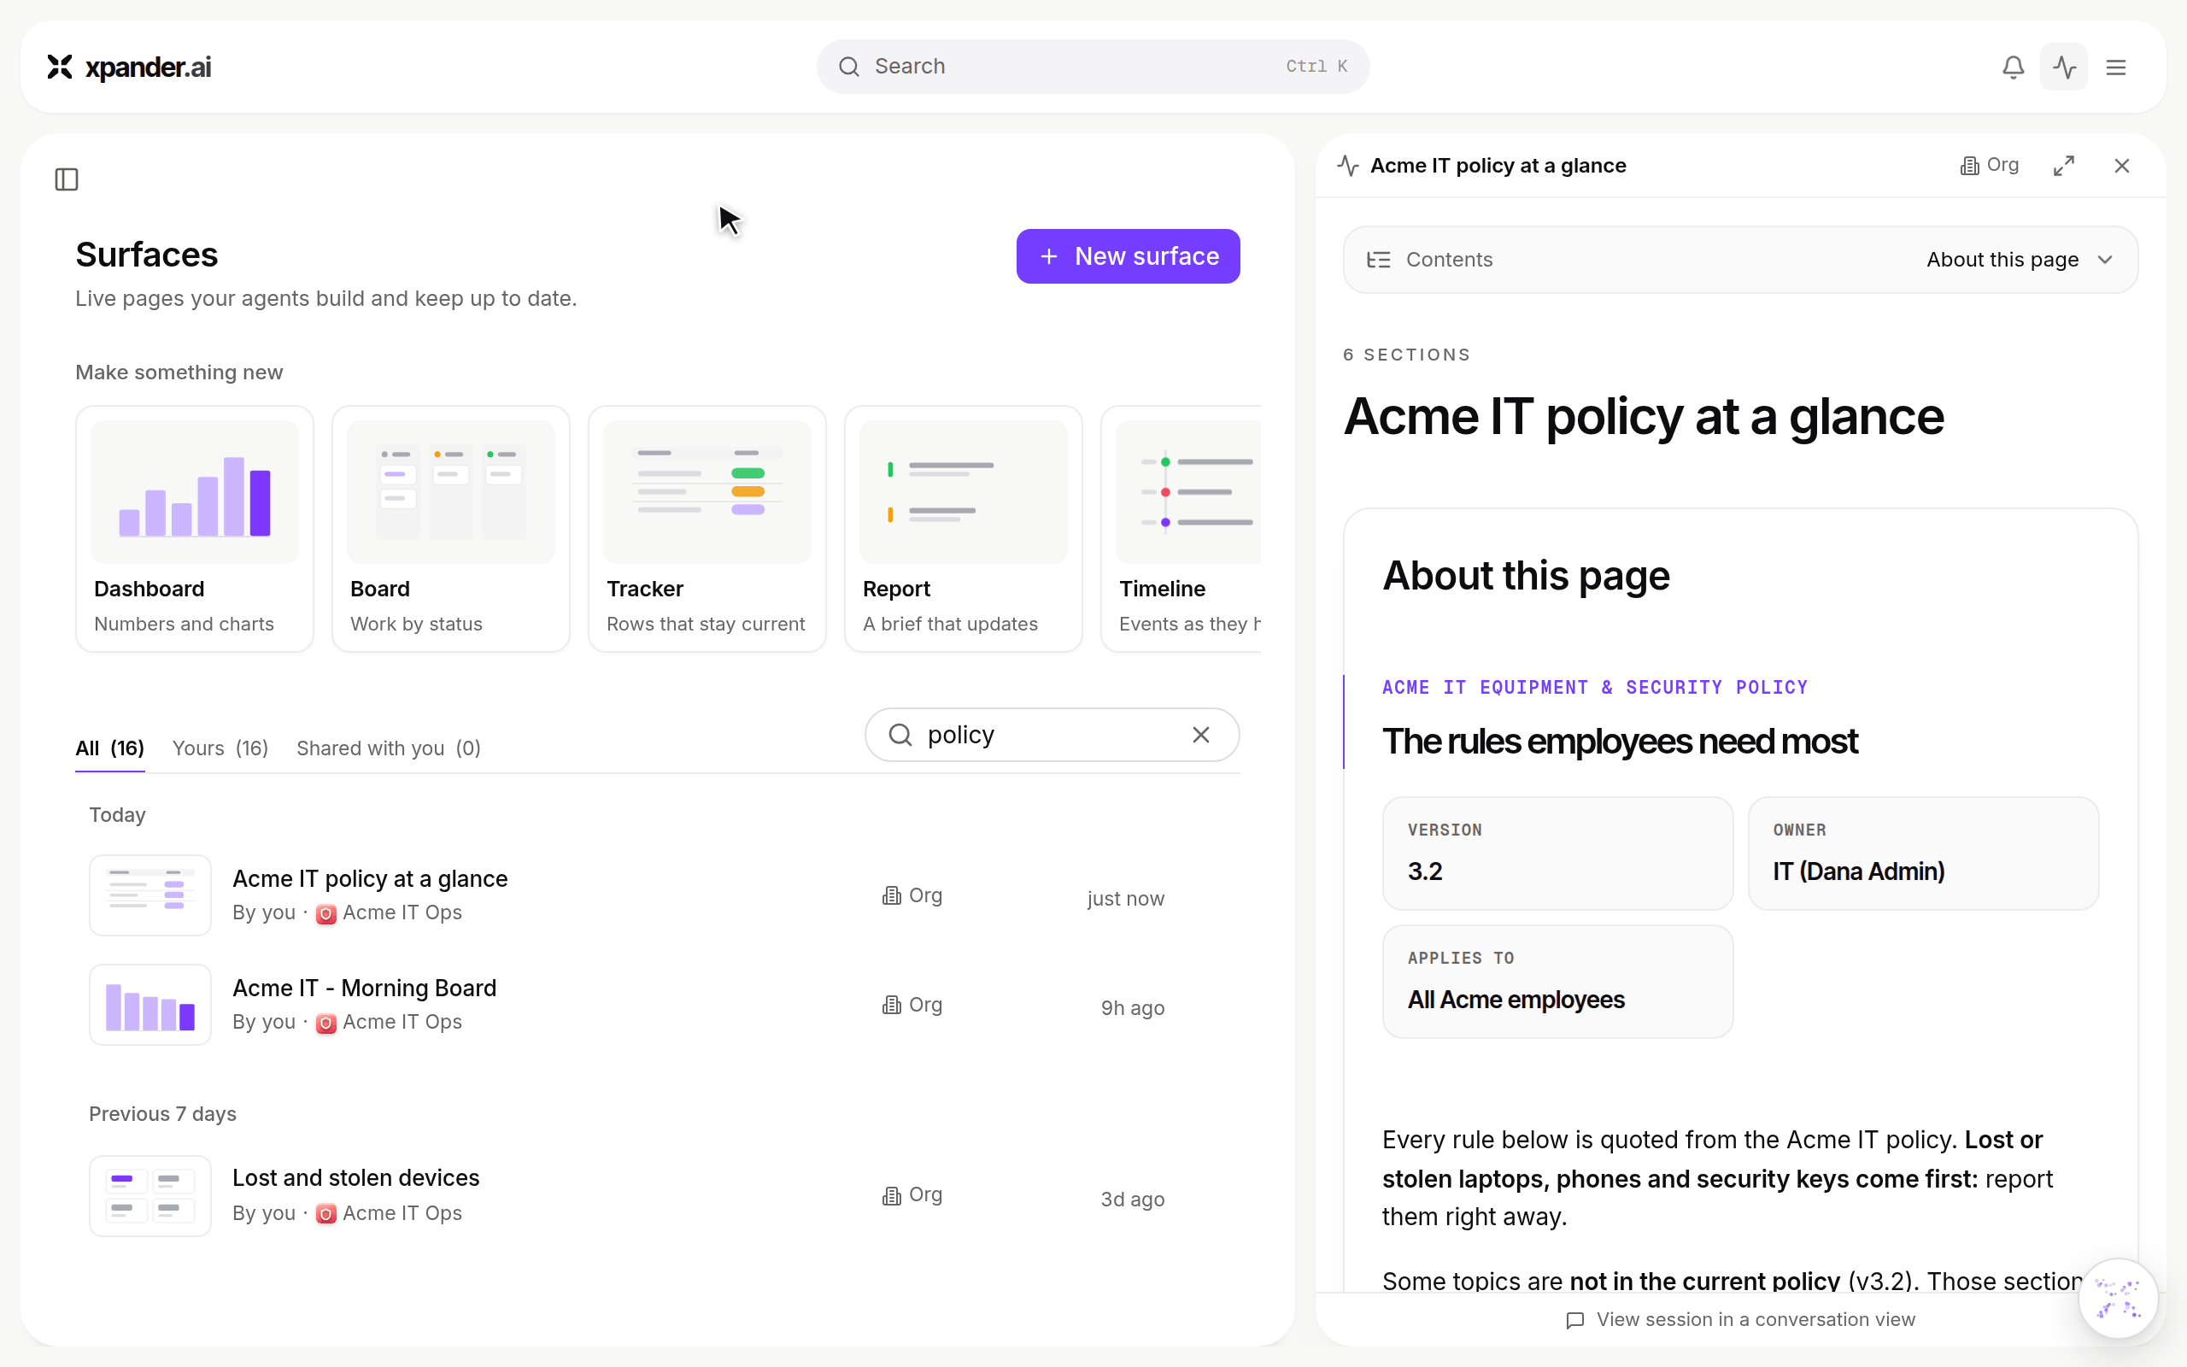Screen dimensions: 2187x1367
Task: Click Org label on Acme IT policy row
Action: (x=912, y=895)
